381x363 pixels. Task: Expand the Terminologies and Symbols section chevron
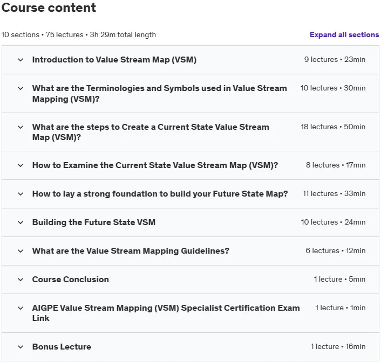pos(21,88)
